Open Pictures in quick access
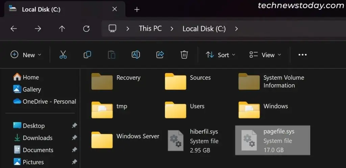This screenshot has width=346, height=168. 28,162
